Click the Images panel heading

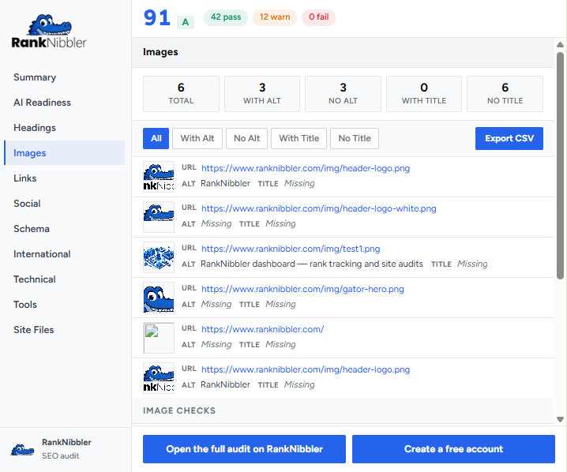tap(160, 52)
